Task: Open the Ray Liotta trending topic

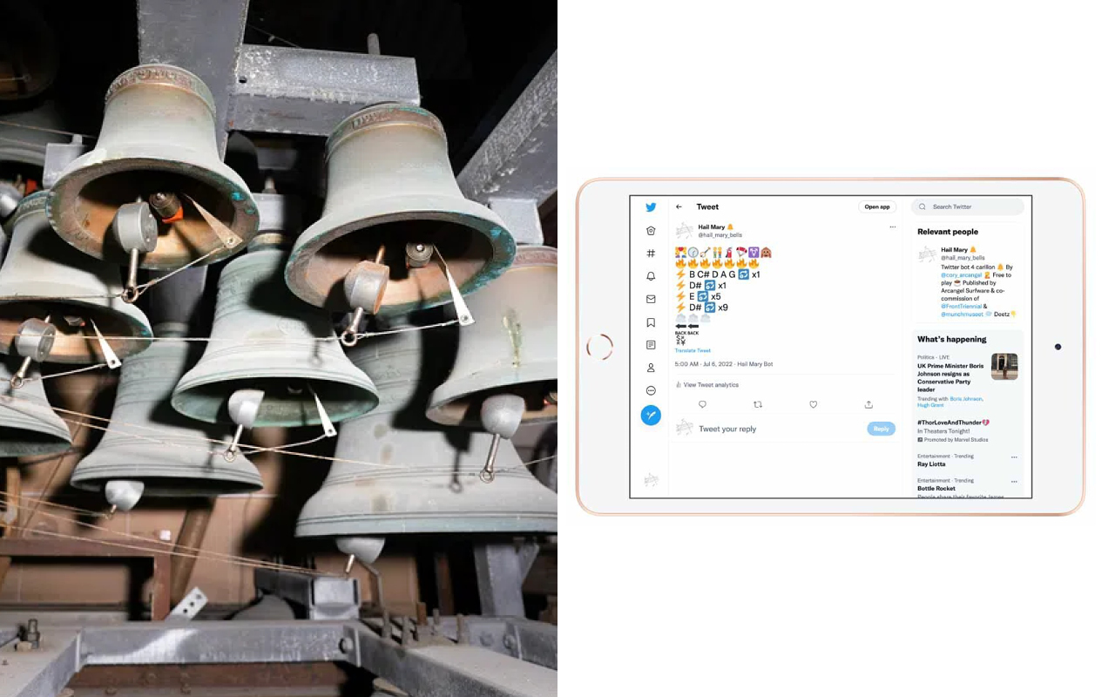Action: pos(931,464)
